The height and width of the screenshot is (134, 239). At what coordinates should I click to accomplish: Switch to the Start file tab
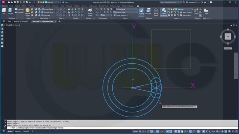[x=9, y=22]
